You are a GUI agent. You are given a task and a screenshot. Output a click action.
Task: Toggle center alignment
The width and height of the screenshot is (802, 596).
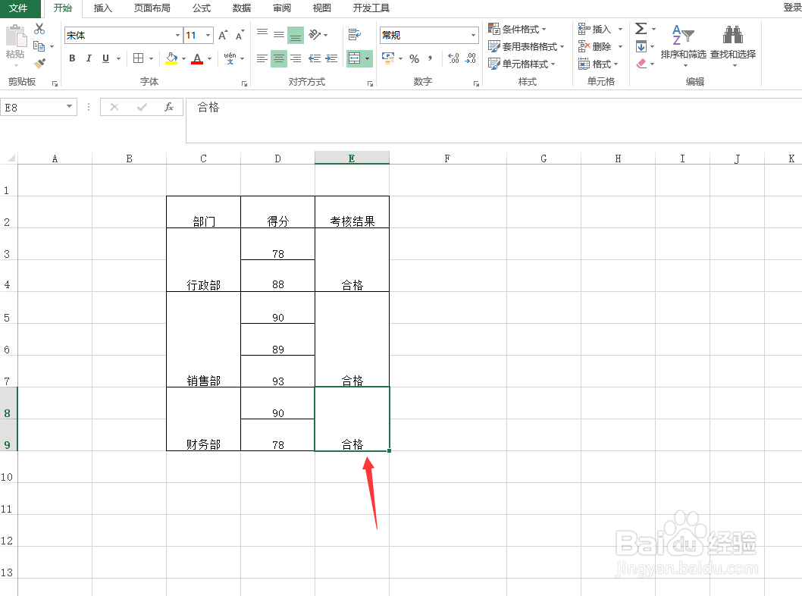[x=278, y=58]
